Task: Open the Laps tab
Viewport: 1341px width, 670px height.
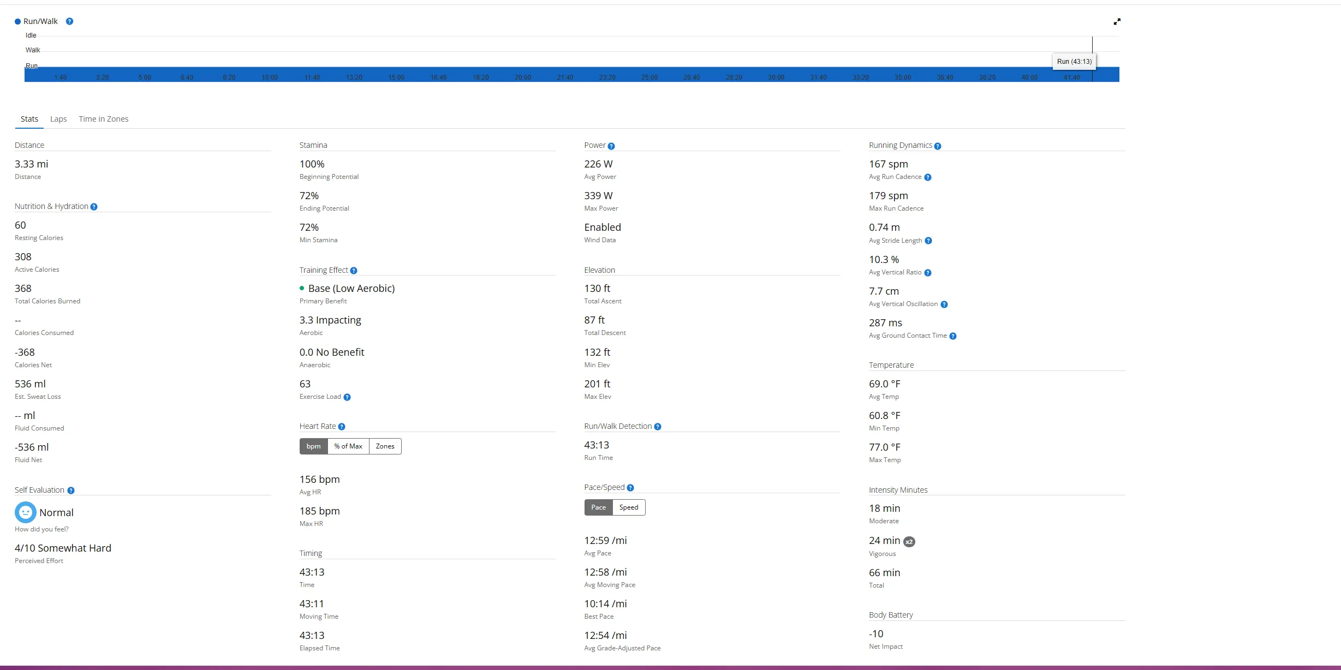Action: point(58,119)
